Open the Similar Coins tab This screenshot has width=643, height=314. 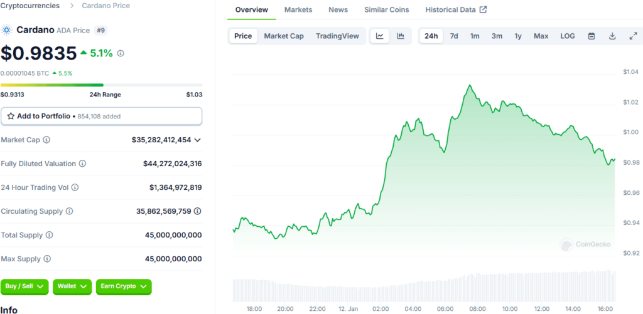tap(387, 9)
